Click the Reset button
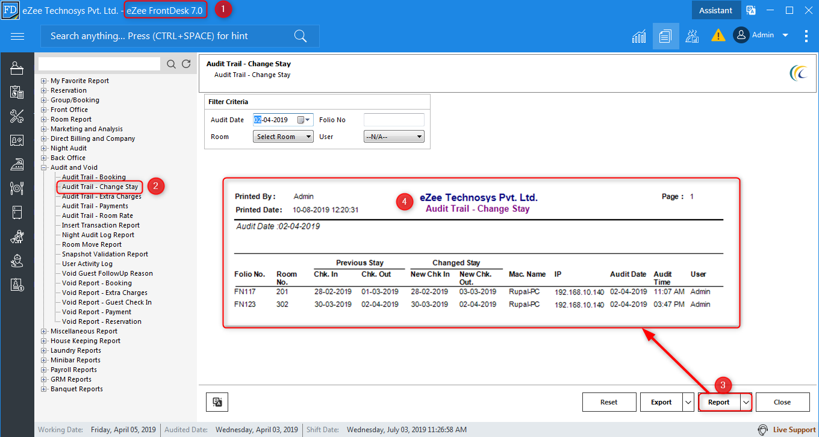The image size is (819, 437). pos(609,402)
